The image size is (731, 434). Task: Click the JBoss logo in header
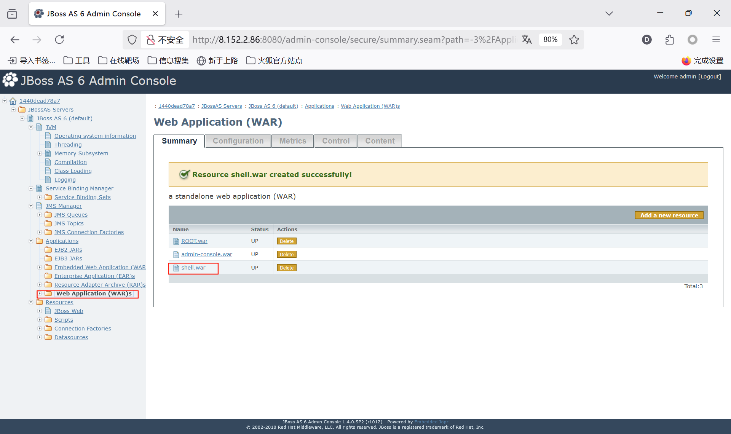(10, 80)
